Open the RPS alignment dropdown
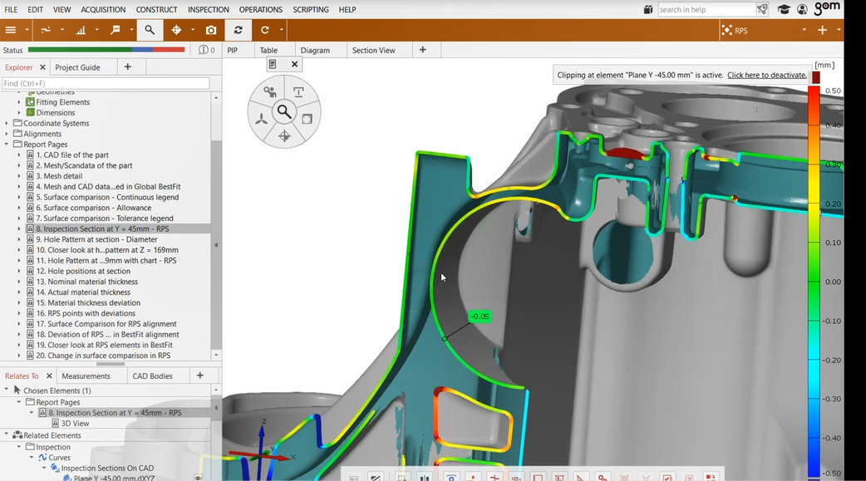Viewport: 866px width, 481px height. click(x=804, y=30)
